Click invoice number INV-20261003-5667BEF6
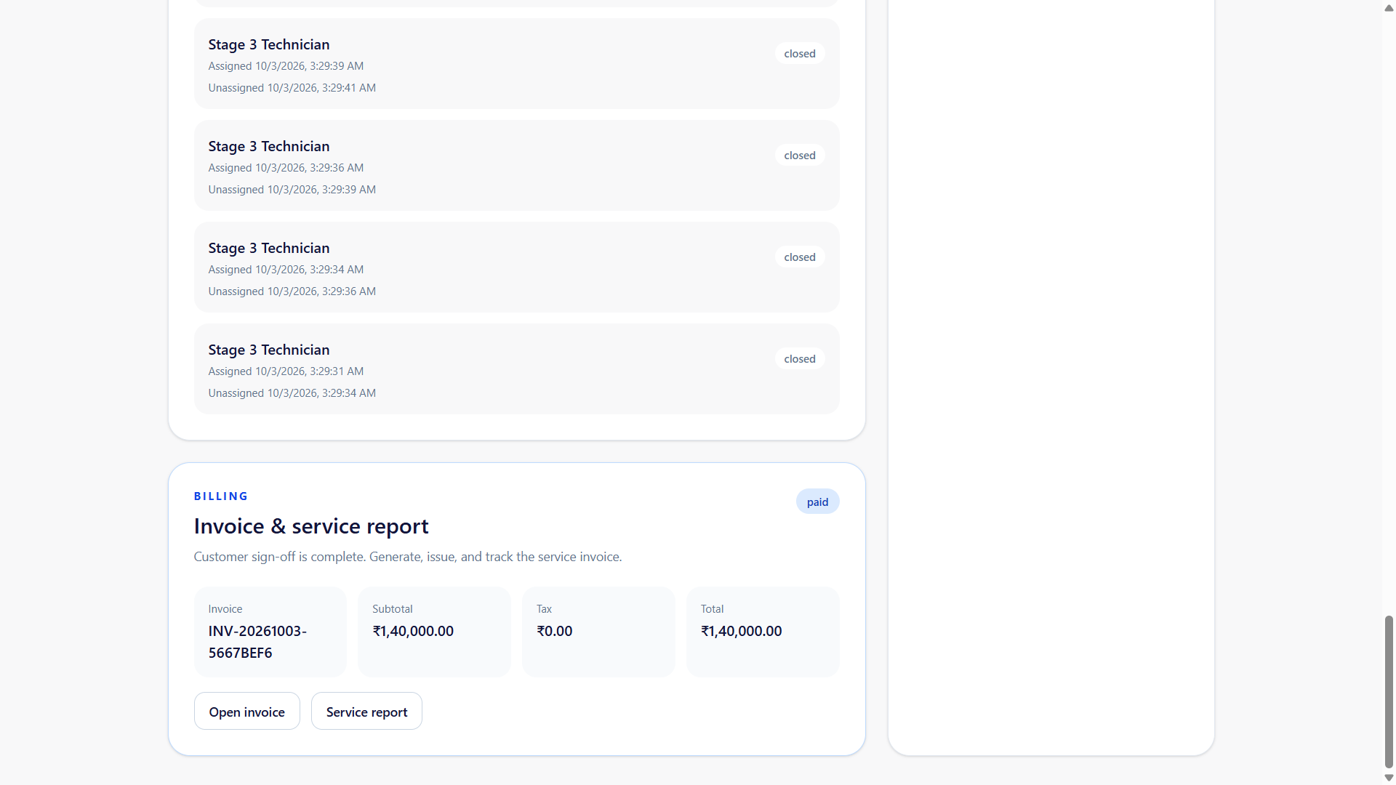The image size is (1396, 785). point(257,642)
